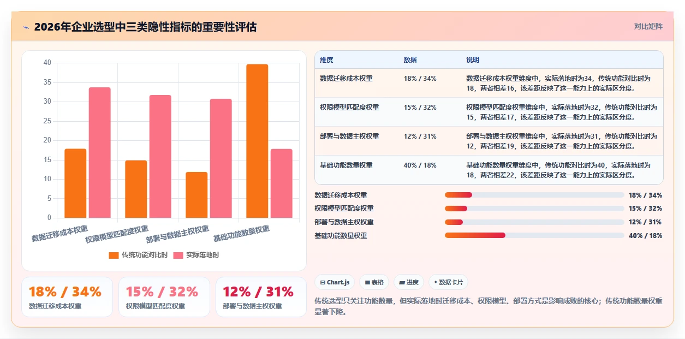Click the 基础功能数量权重 x-axis label
The width and height of the screenshot is (685, 339).
[241, 234]
